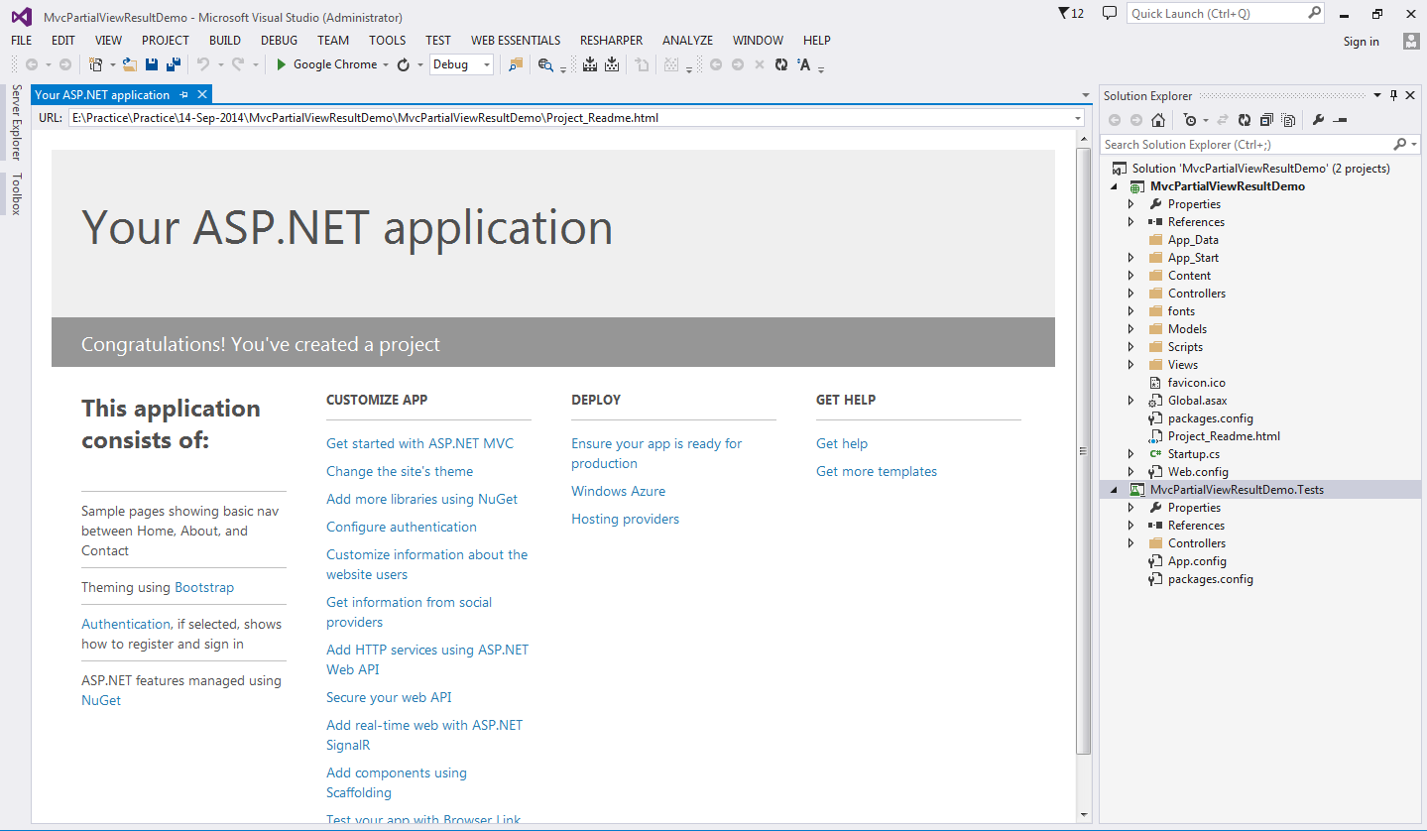
Task: Expand the Views folder node
Action: [1131, 364]
